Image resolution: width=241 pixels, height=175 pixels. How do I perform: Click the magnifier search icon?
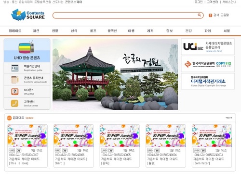(199, 15)
